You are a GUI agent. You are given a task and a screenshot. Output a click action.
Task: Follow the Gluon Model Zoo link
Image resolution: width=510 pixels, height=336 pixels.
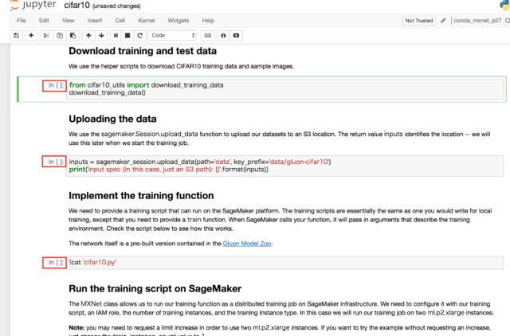point(247,244)
